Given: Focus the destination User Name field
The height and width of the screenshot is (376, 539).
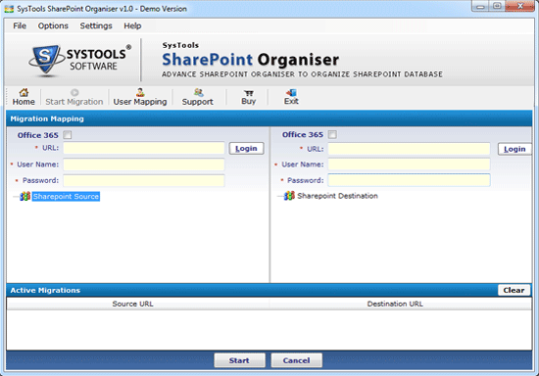Looking at the screenshot, I should [x=409, y=164].
